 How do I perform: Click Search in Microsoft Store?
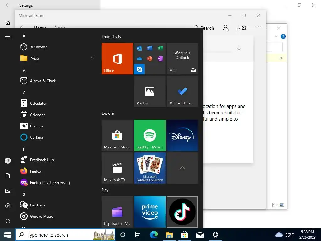204,28
